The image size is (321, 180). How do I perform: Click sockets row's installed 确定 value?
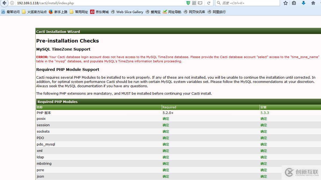pyautogui.click(x=264, y=131)
